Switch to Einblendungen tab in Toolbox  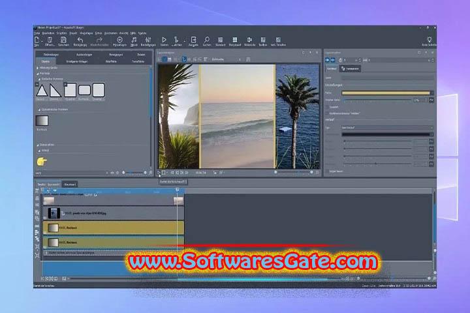(x=52, y=55)
